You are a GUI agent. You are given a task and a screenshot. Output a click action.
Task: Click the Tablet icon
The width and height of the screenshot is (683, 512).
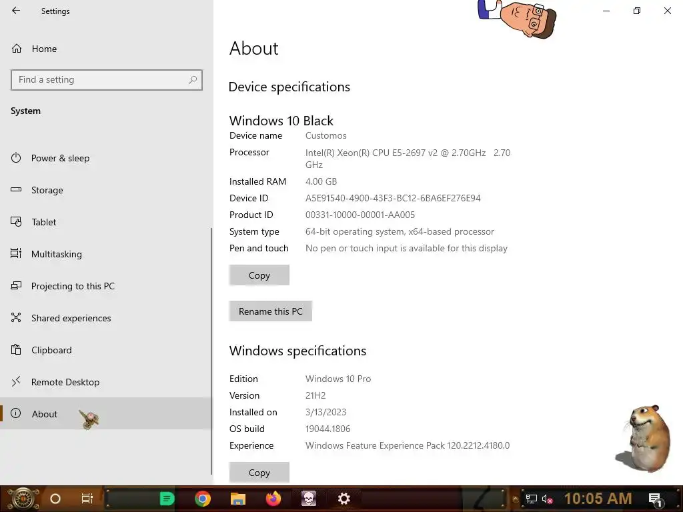16,221
